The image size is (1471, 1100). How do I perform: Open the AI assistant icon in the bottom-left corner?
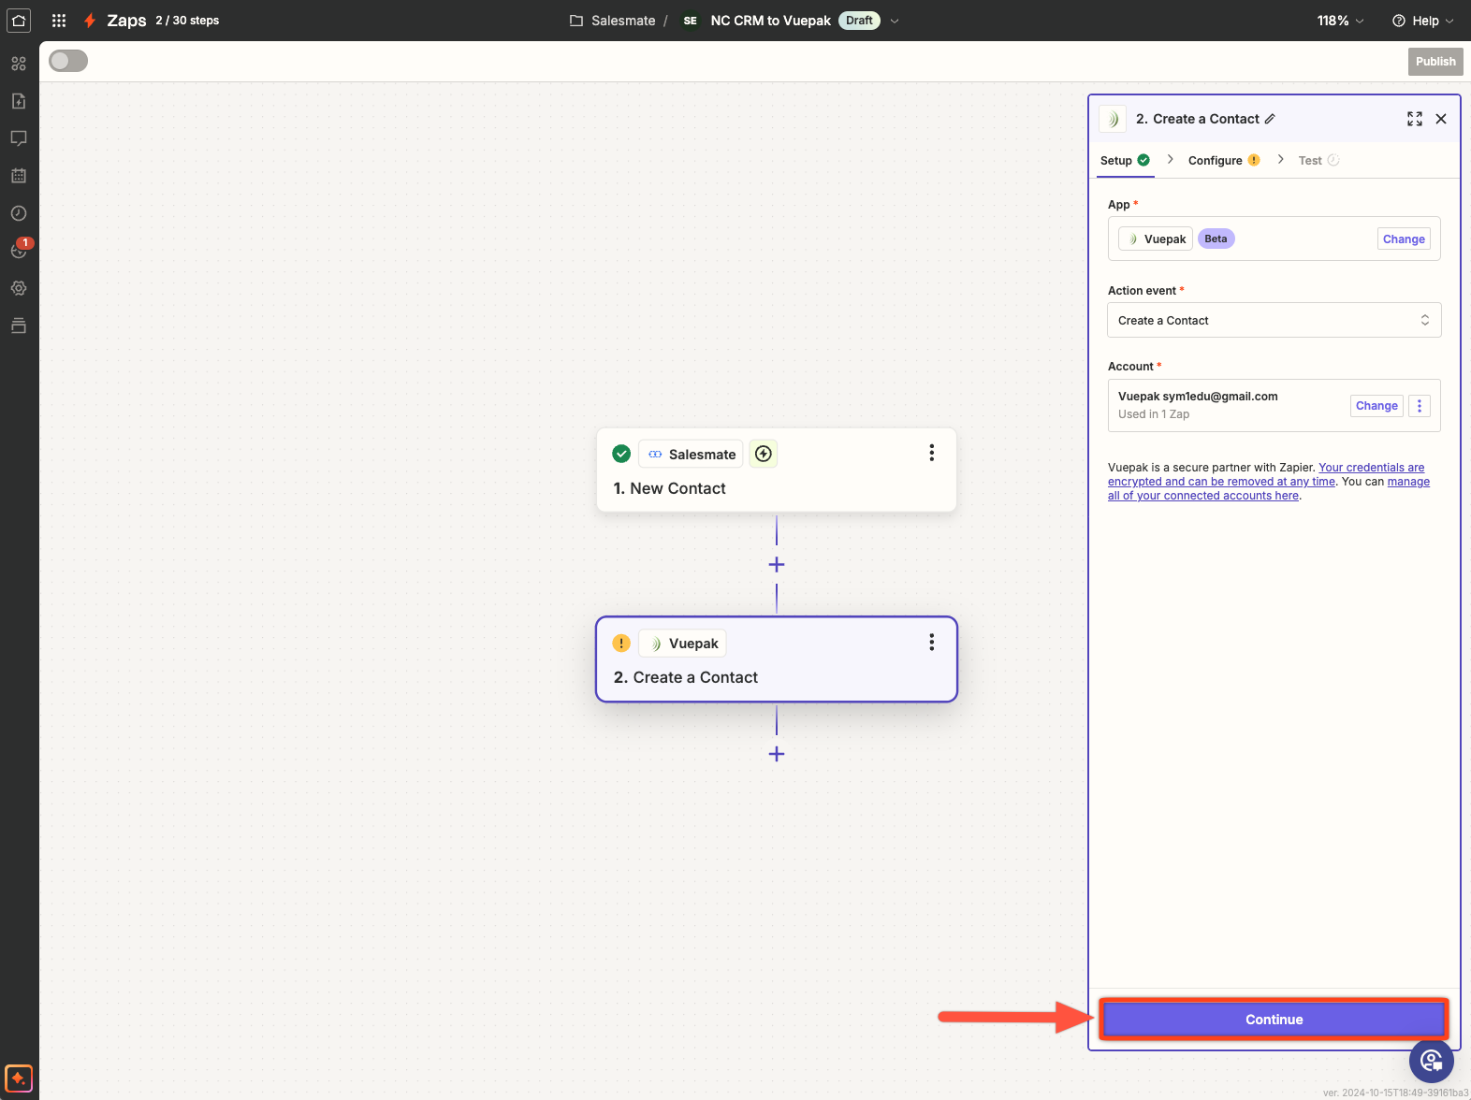tap(19, 1078)
